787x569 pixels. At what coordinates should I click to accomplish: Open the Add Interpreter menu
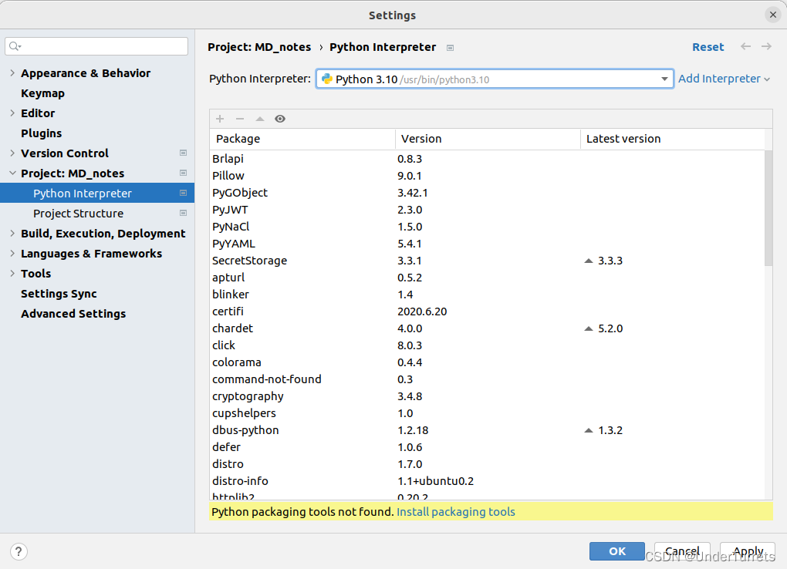click(724, 79)
